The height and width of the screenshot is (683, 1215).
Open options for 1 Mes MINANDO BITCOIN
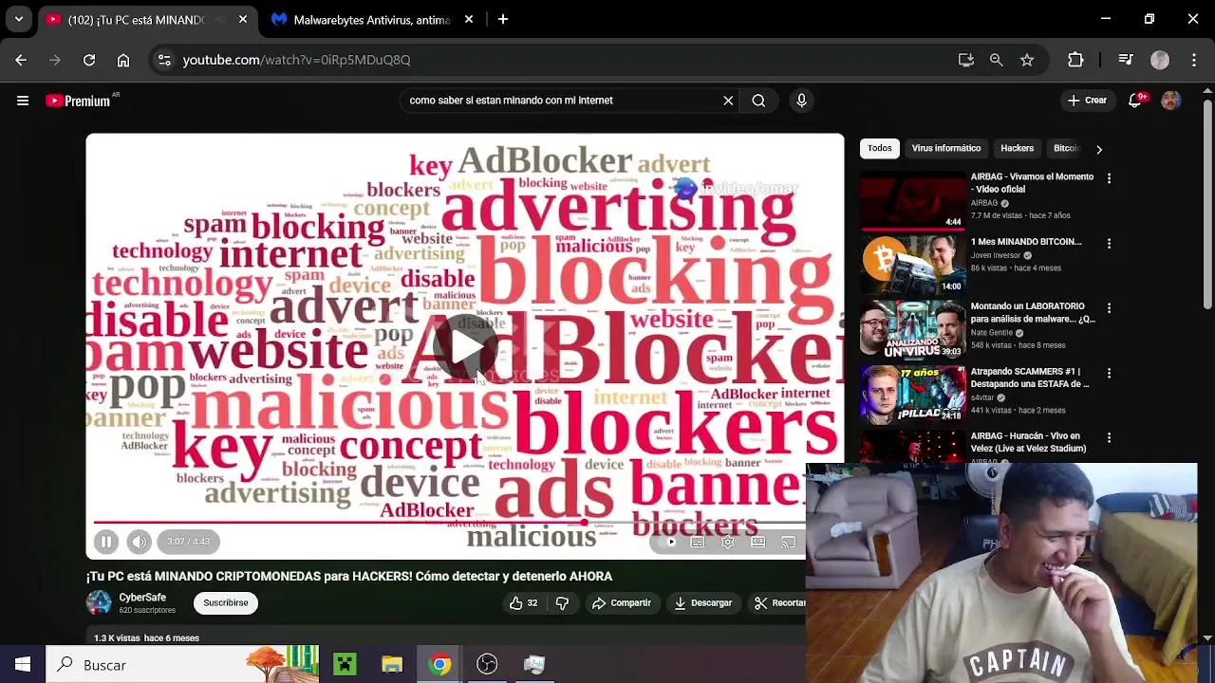1109,244
